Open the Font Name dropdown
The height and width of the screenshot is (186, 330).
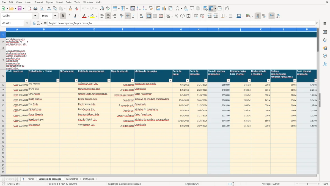[35, 16]
